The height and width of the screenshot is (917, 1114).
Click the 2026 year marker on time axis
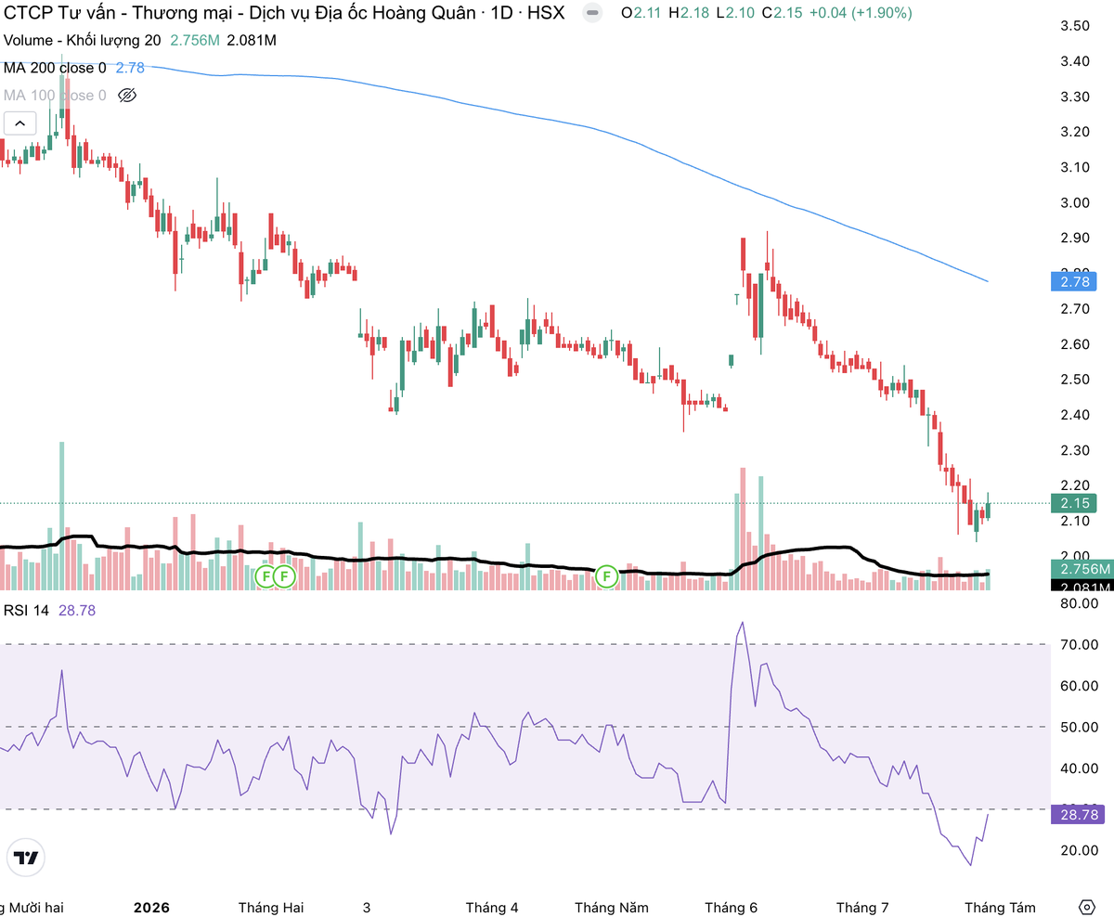152,908
